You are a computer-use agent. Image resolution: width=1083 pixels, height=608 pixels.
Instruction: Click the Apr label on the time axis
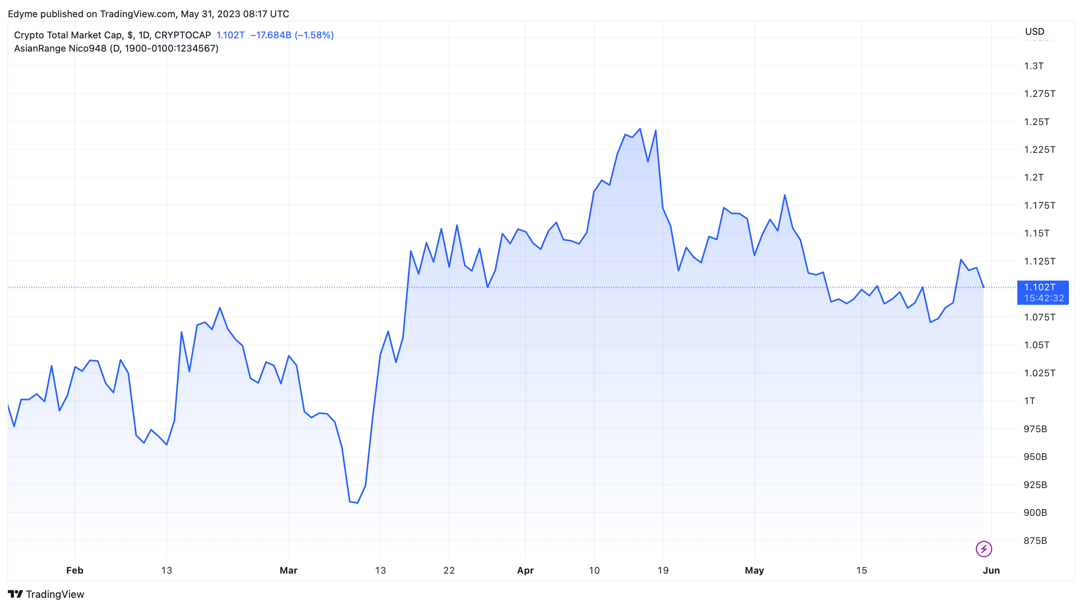pos(525,570)
